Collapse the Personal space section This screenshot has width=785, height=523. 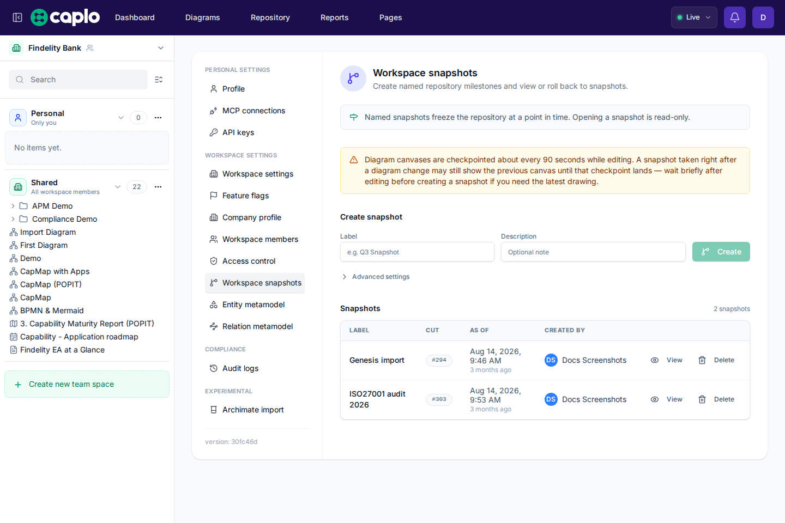click(121, 118)
